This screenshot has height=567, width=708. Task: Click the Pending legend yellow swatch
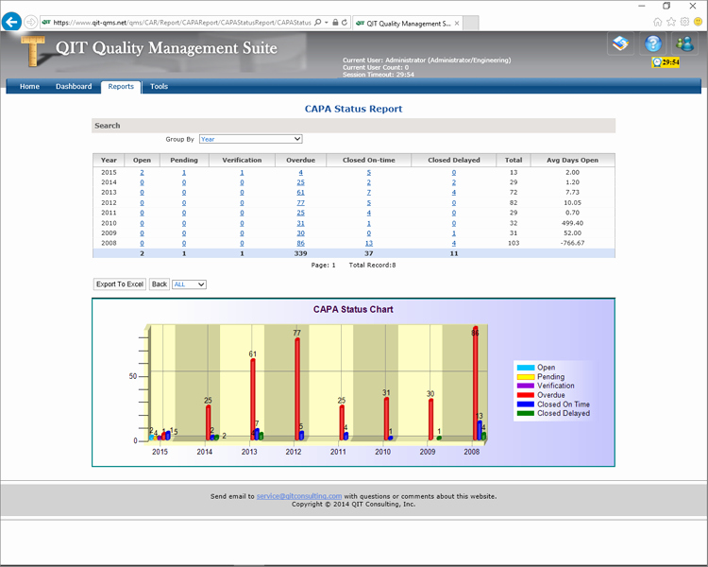point(526,377)
